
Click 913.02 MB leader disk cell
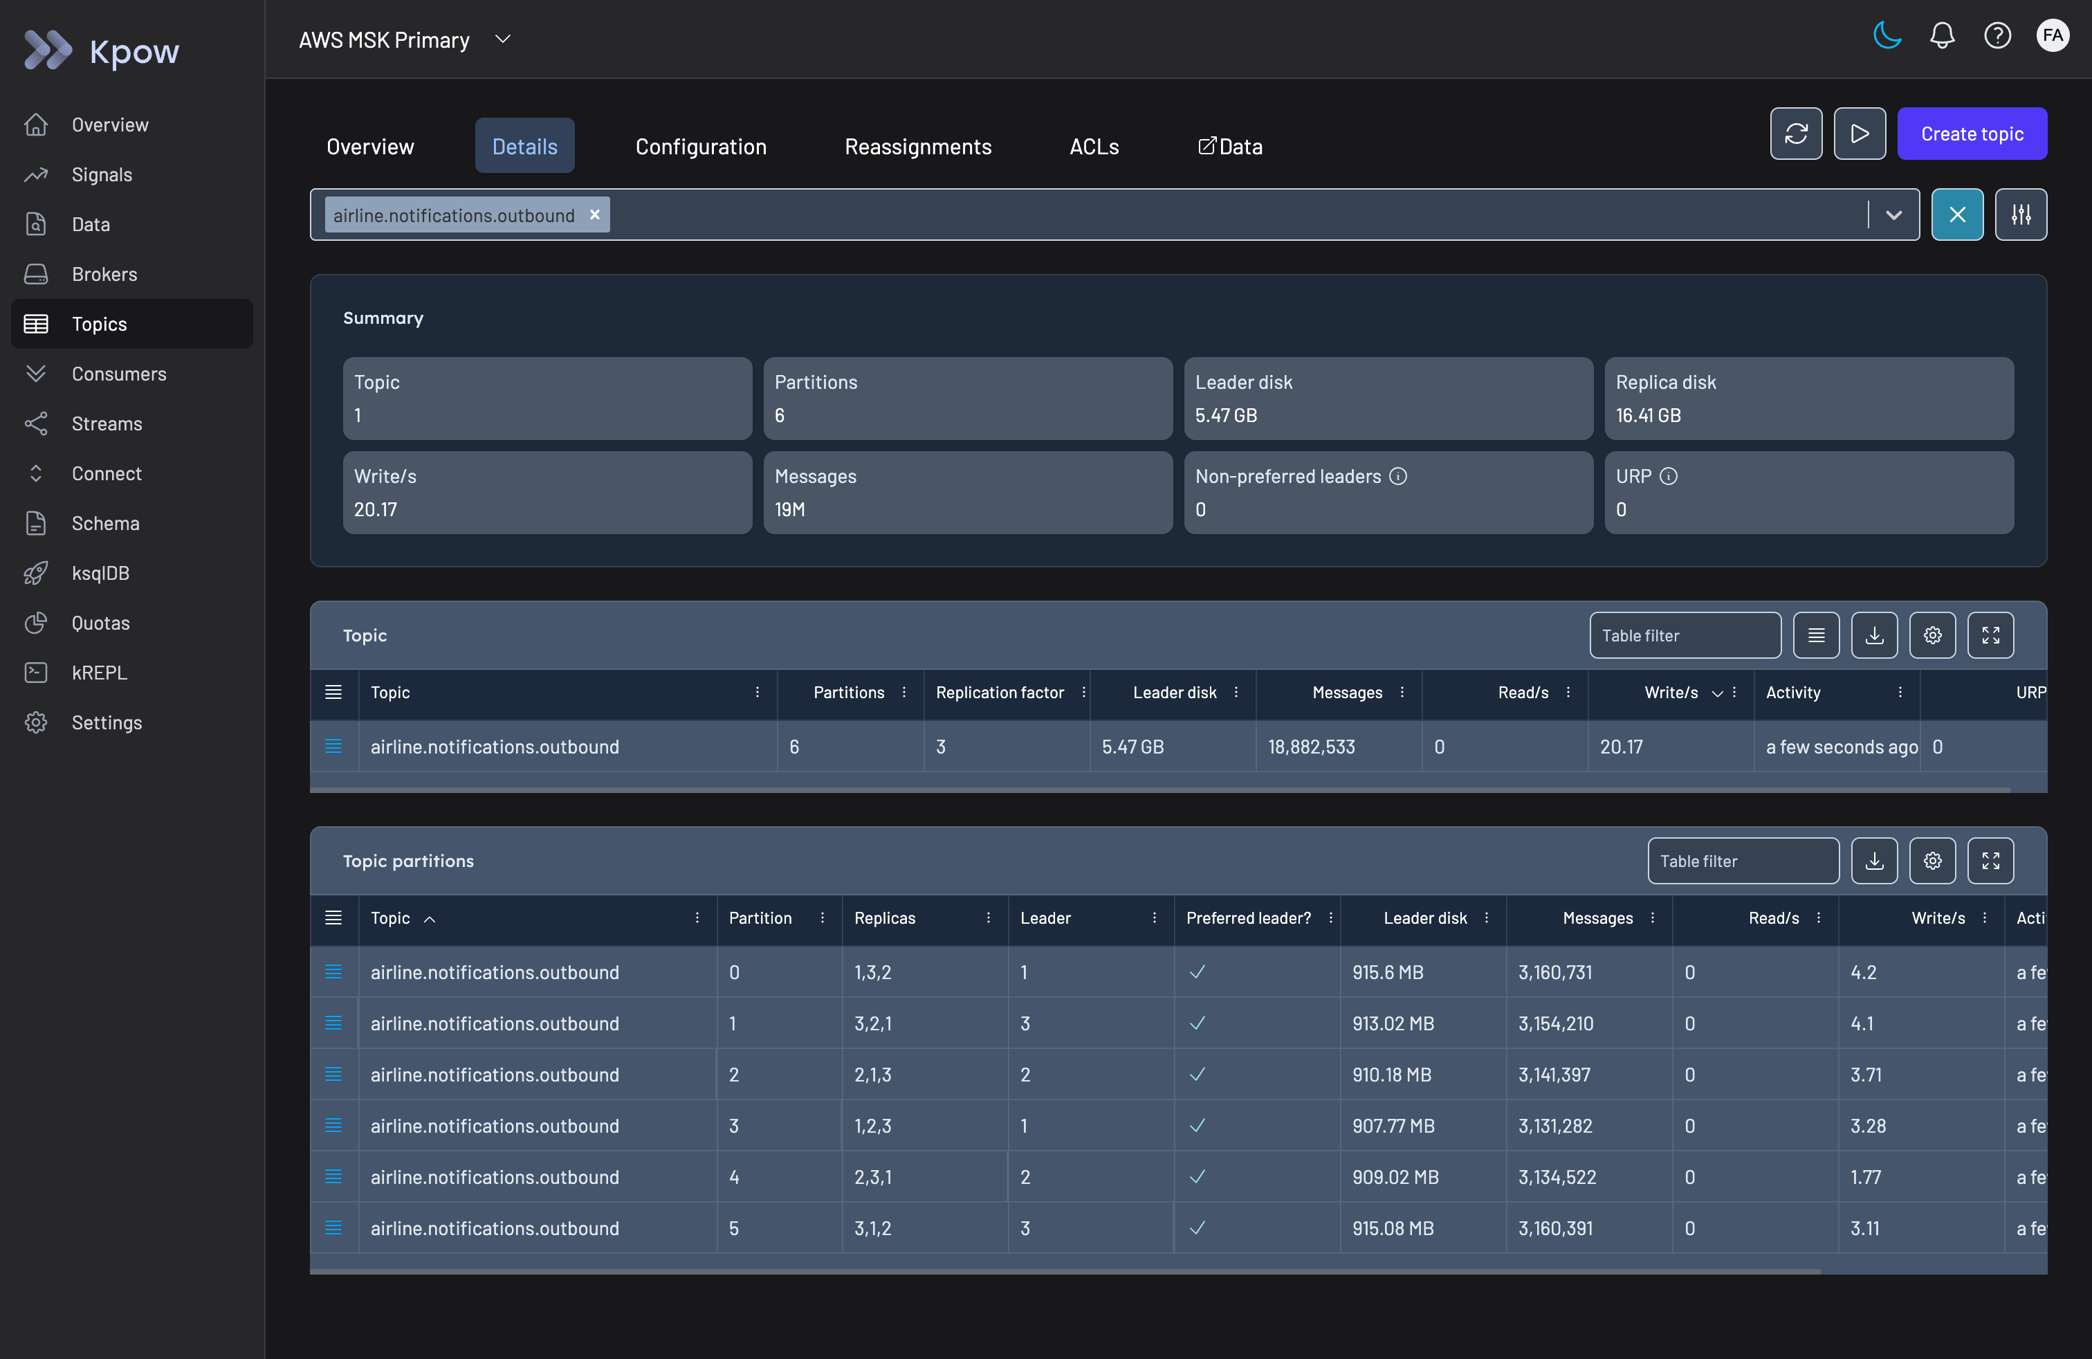point(1422,1023)
